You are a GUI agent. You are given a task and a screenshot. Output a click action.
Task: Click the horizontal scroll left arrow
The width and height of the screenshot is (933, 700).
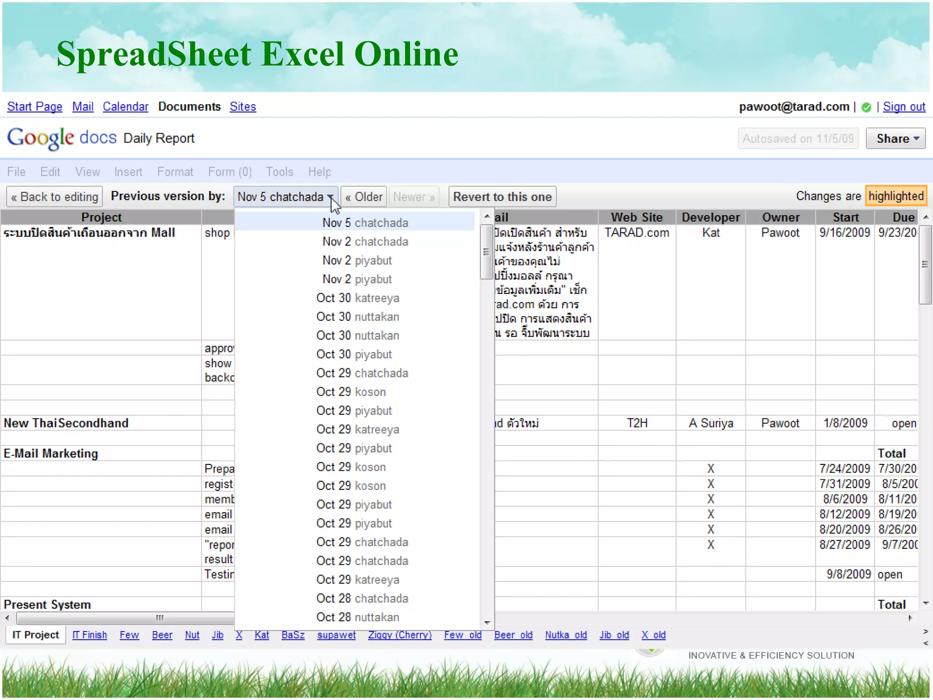pyautogui.click(x=7, y=618)
